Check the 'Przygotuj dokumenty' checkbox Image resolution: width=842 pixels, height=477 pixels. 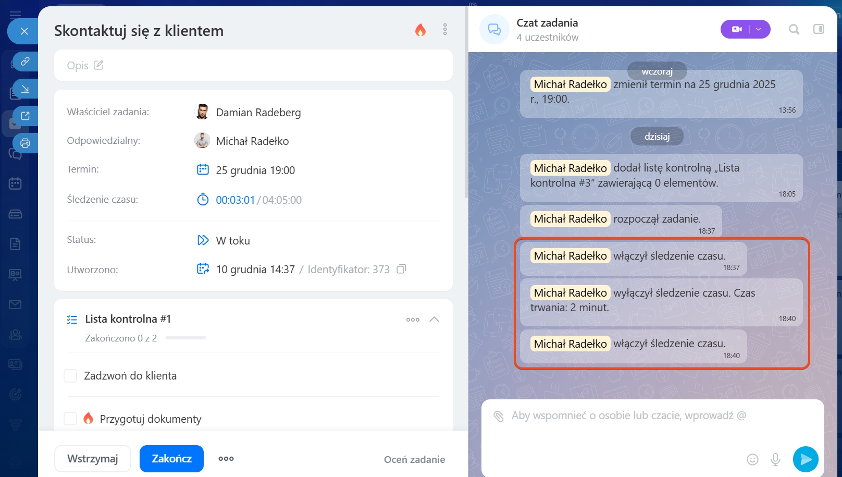coord(70,419)
